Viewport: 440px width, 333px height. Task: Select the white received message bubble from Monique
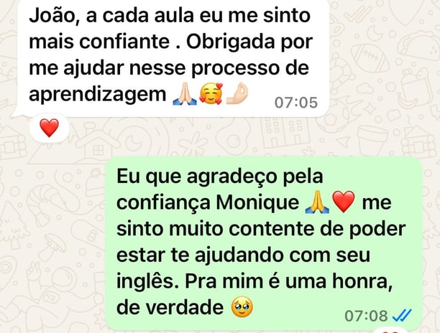pyautogui.click(x=170, y=58)
